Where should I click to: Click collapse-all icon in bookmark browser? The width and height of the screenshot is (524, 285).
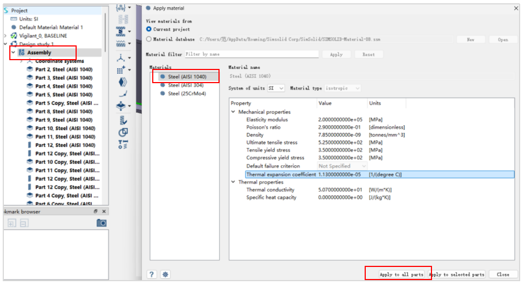[24, 223]
